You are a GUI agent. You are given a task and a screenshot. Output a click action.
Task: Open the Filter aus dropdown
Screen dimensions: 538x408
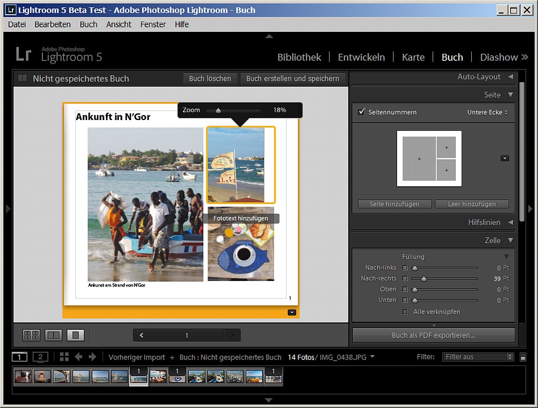tap(478, 357)
